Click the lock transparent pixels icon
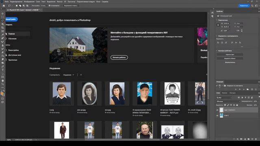The height and width of the screenshot is (146, 260). pos(225,105)
